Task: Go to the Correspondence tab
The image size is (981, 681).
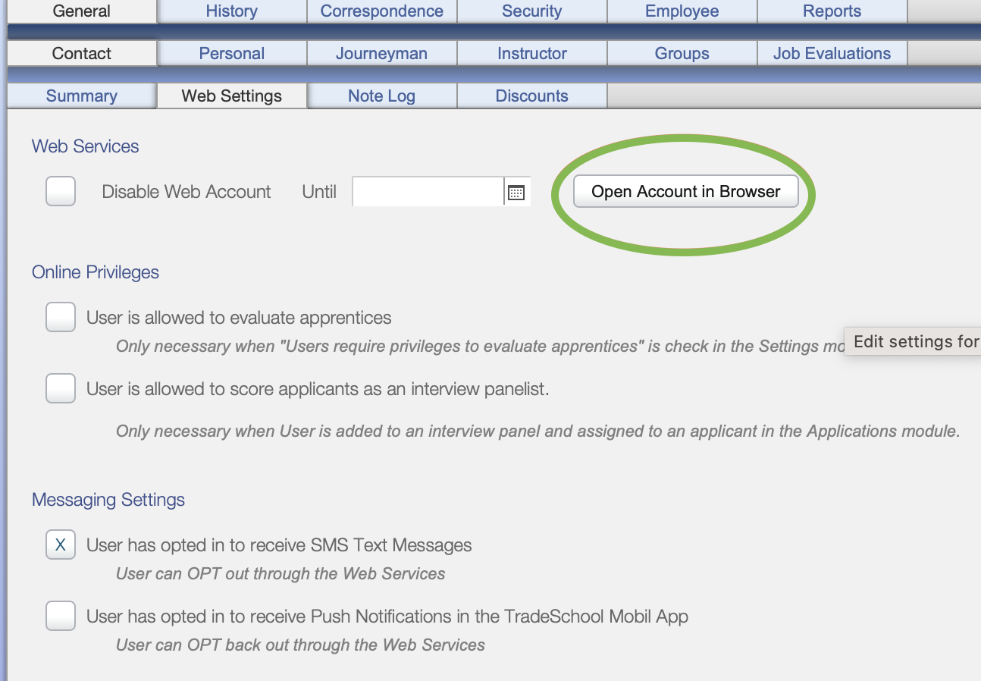Action: (x=381, y=11)
